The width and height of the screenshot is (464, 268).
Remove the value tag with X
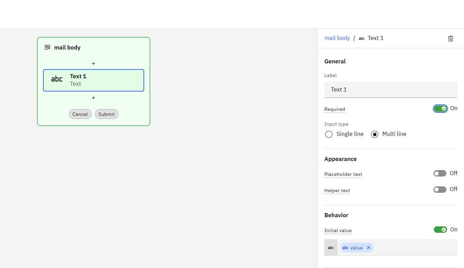tap(368, 248)
